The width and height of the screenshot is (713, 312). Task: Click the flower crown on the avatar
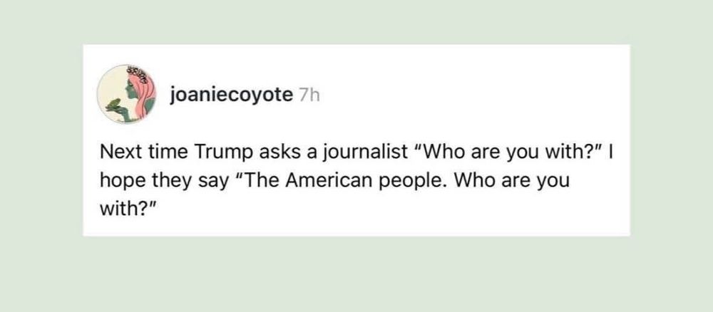(x=140, y=72)
